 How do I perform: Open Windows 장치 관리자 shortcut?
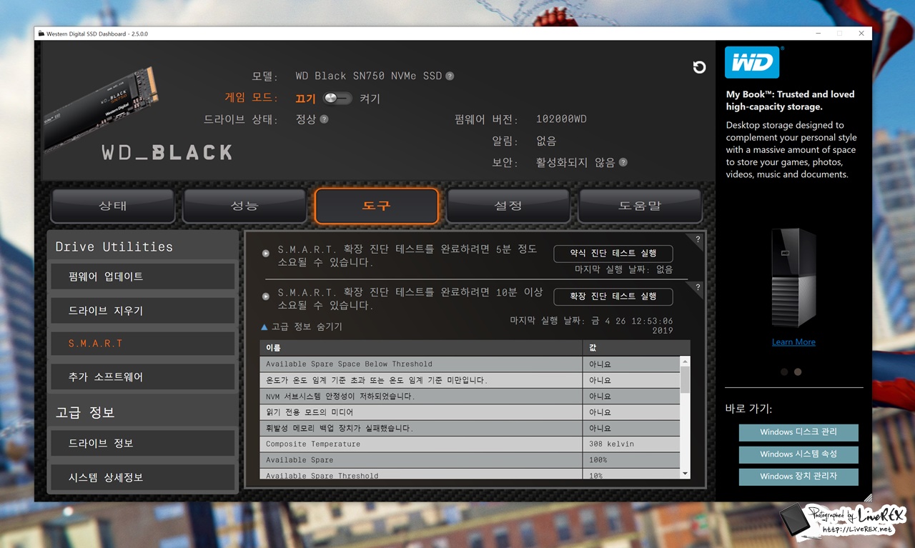[798, 476]
